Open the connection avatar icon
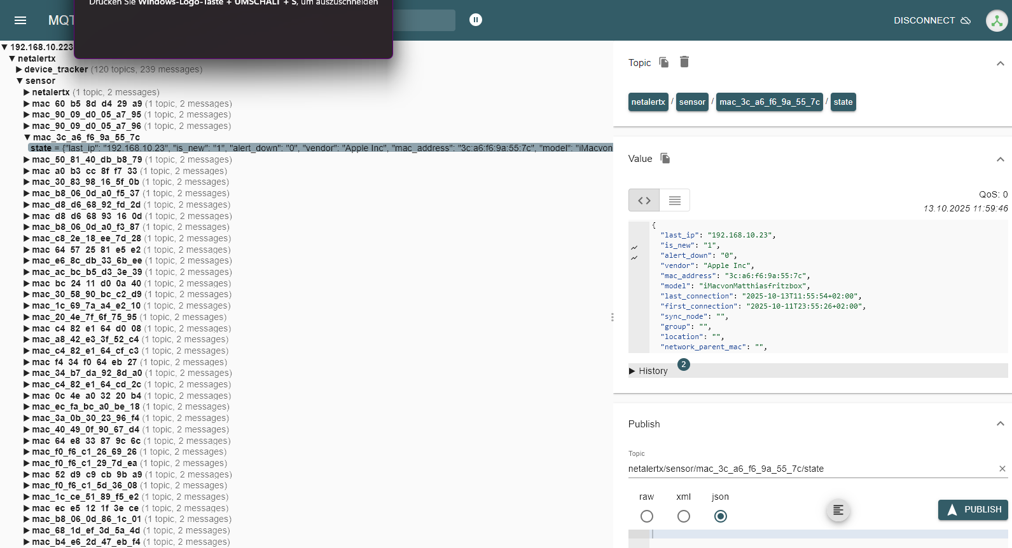 pos(996,20)
